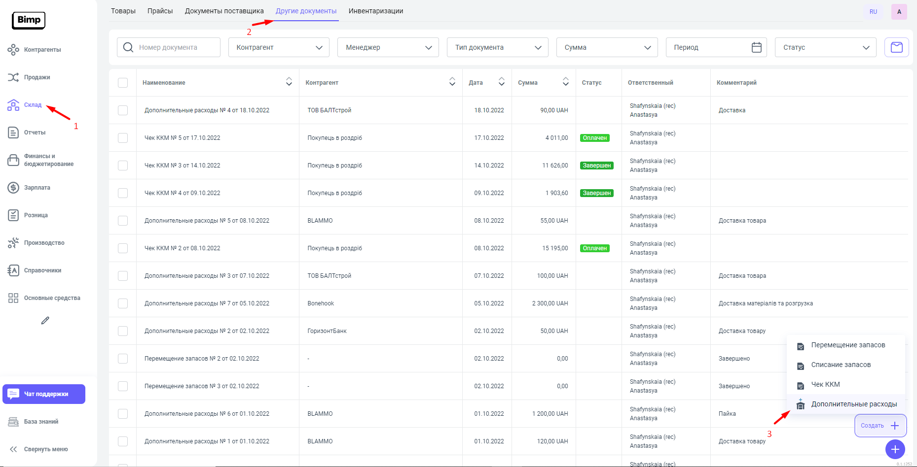Check the row Чек ККМ № 5

[123, 138]
